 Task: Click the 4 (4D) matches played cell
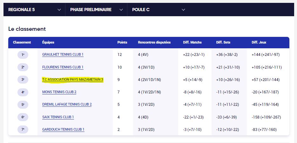(x=143, y=117)
